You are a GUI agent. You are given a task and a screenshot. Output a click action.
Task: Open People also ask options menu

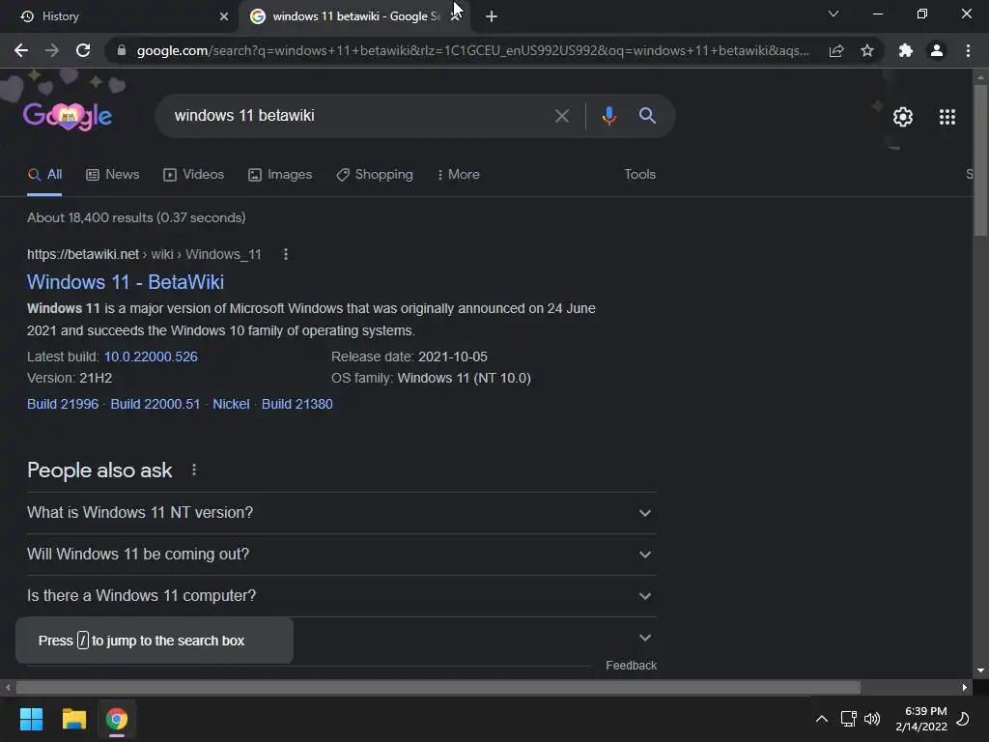tap(193, 471)
